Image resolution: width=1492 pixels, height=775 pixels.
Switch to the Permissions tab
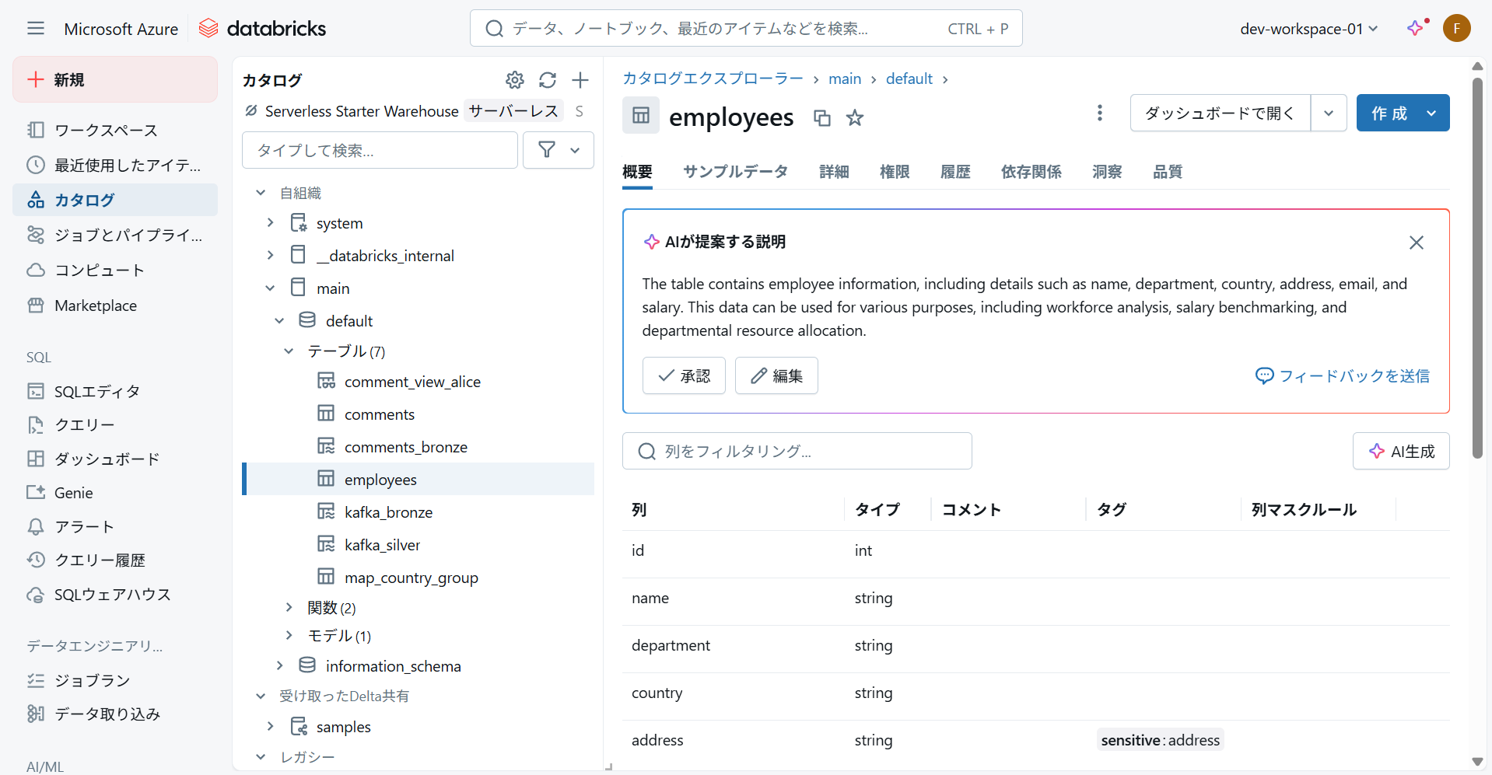[x=895, y=172]
